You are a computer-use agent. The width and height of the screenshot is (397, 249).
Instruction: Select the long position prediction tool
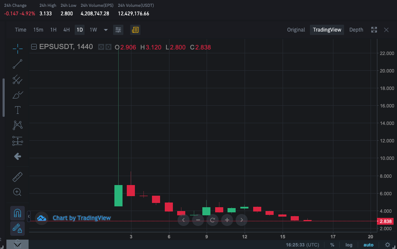coord(18,141)
